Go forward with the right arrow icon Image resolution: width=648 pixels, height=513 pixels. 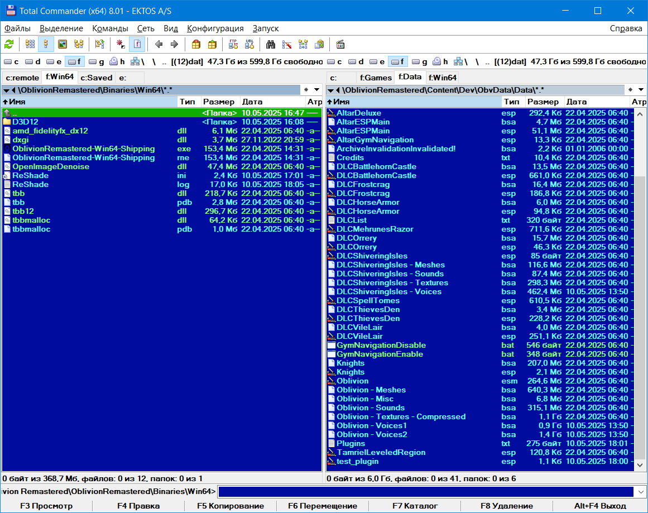click(x=174, y=44)
